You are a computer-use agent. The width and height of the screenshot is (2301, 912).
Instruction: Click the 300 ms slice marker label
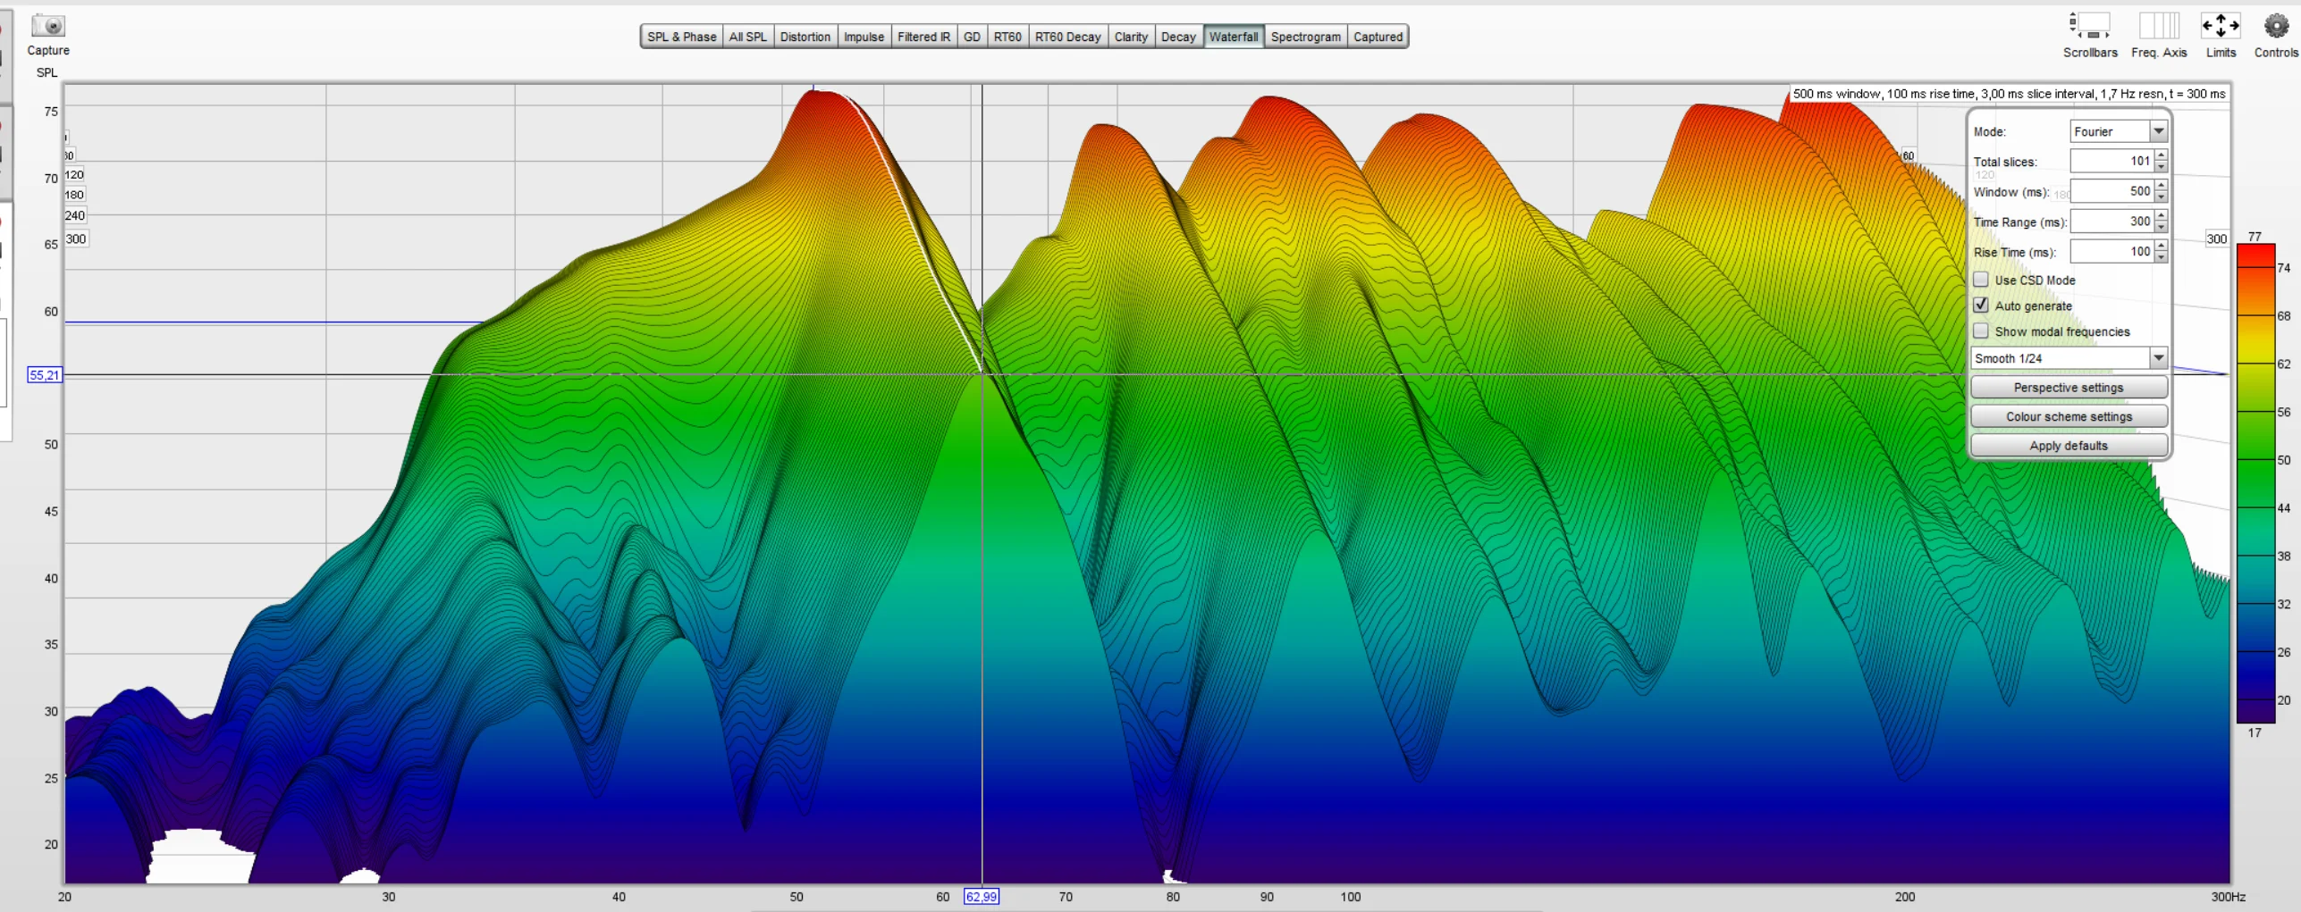[76, 238]
